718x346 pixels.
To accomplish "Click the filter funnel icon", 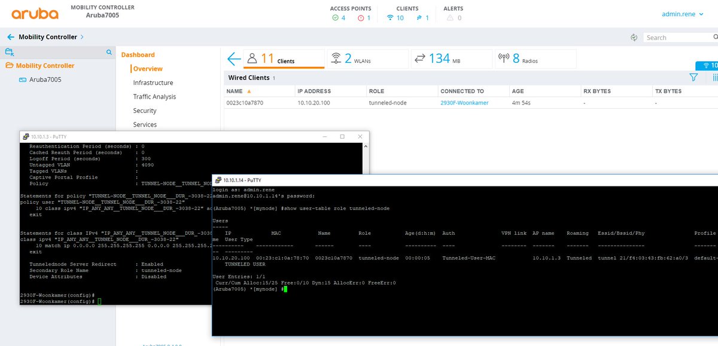I will 693,77.
